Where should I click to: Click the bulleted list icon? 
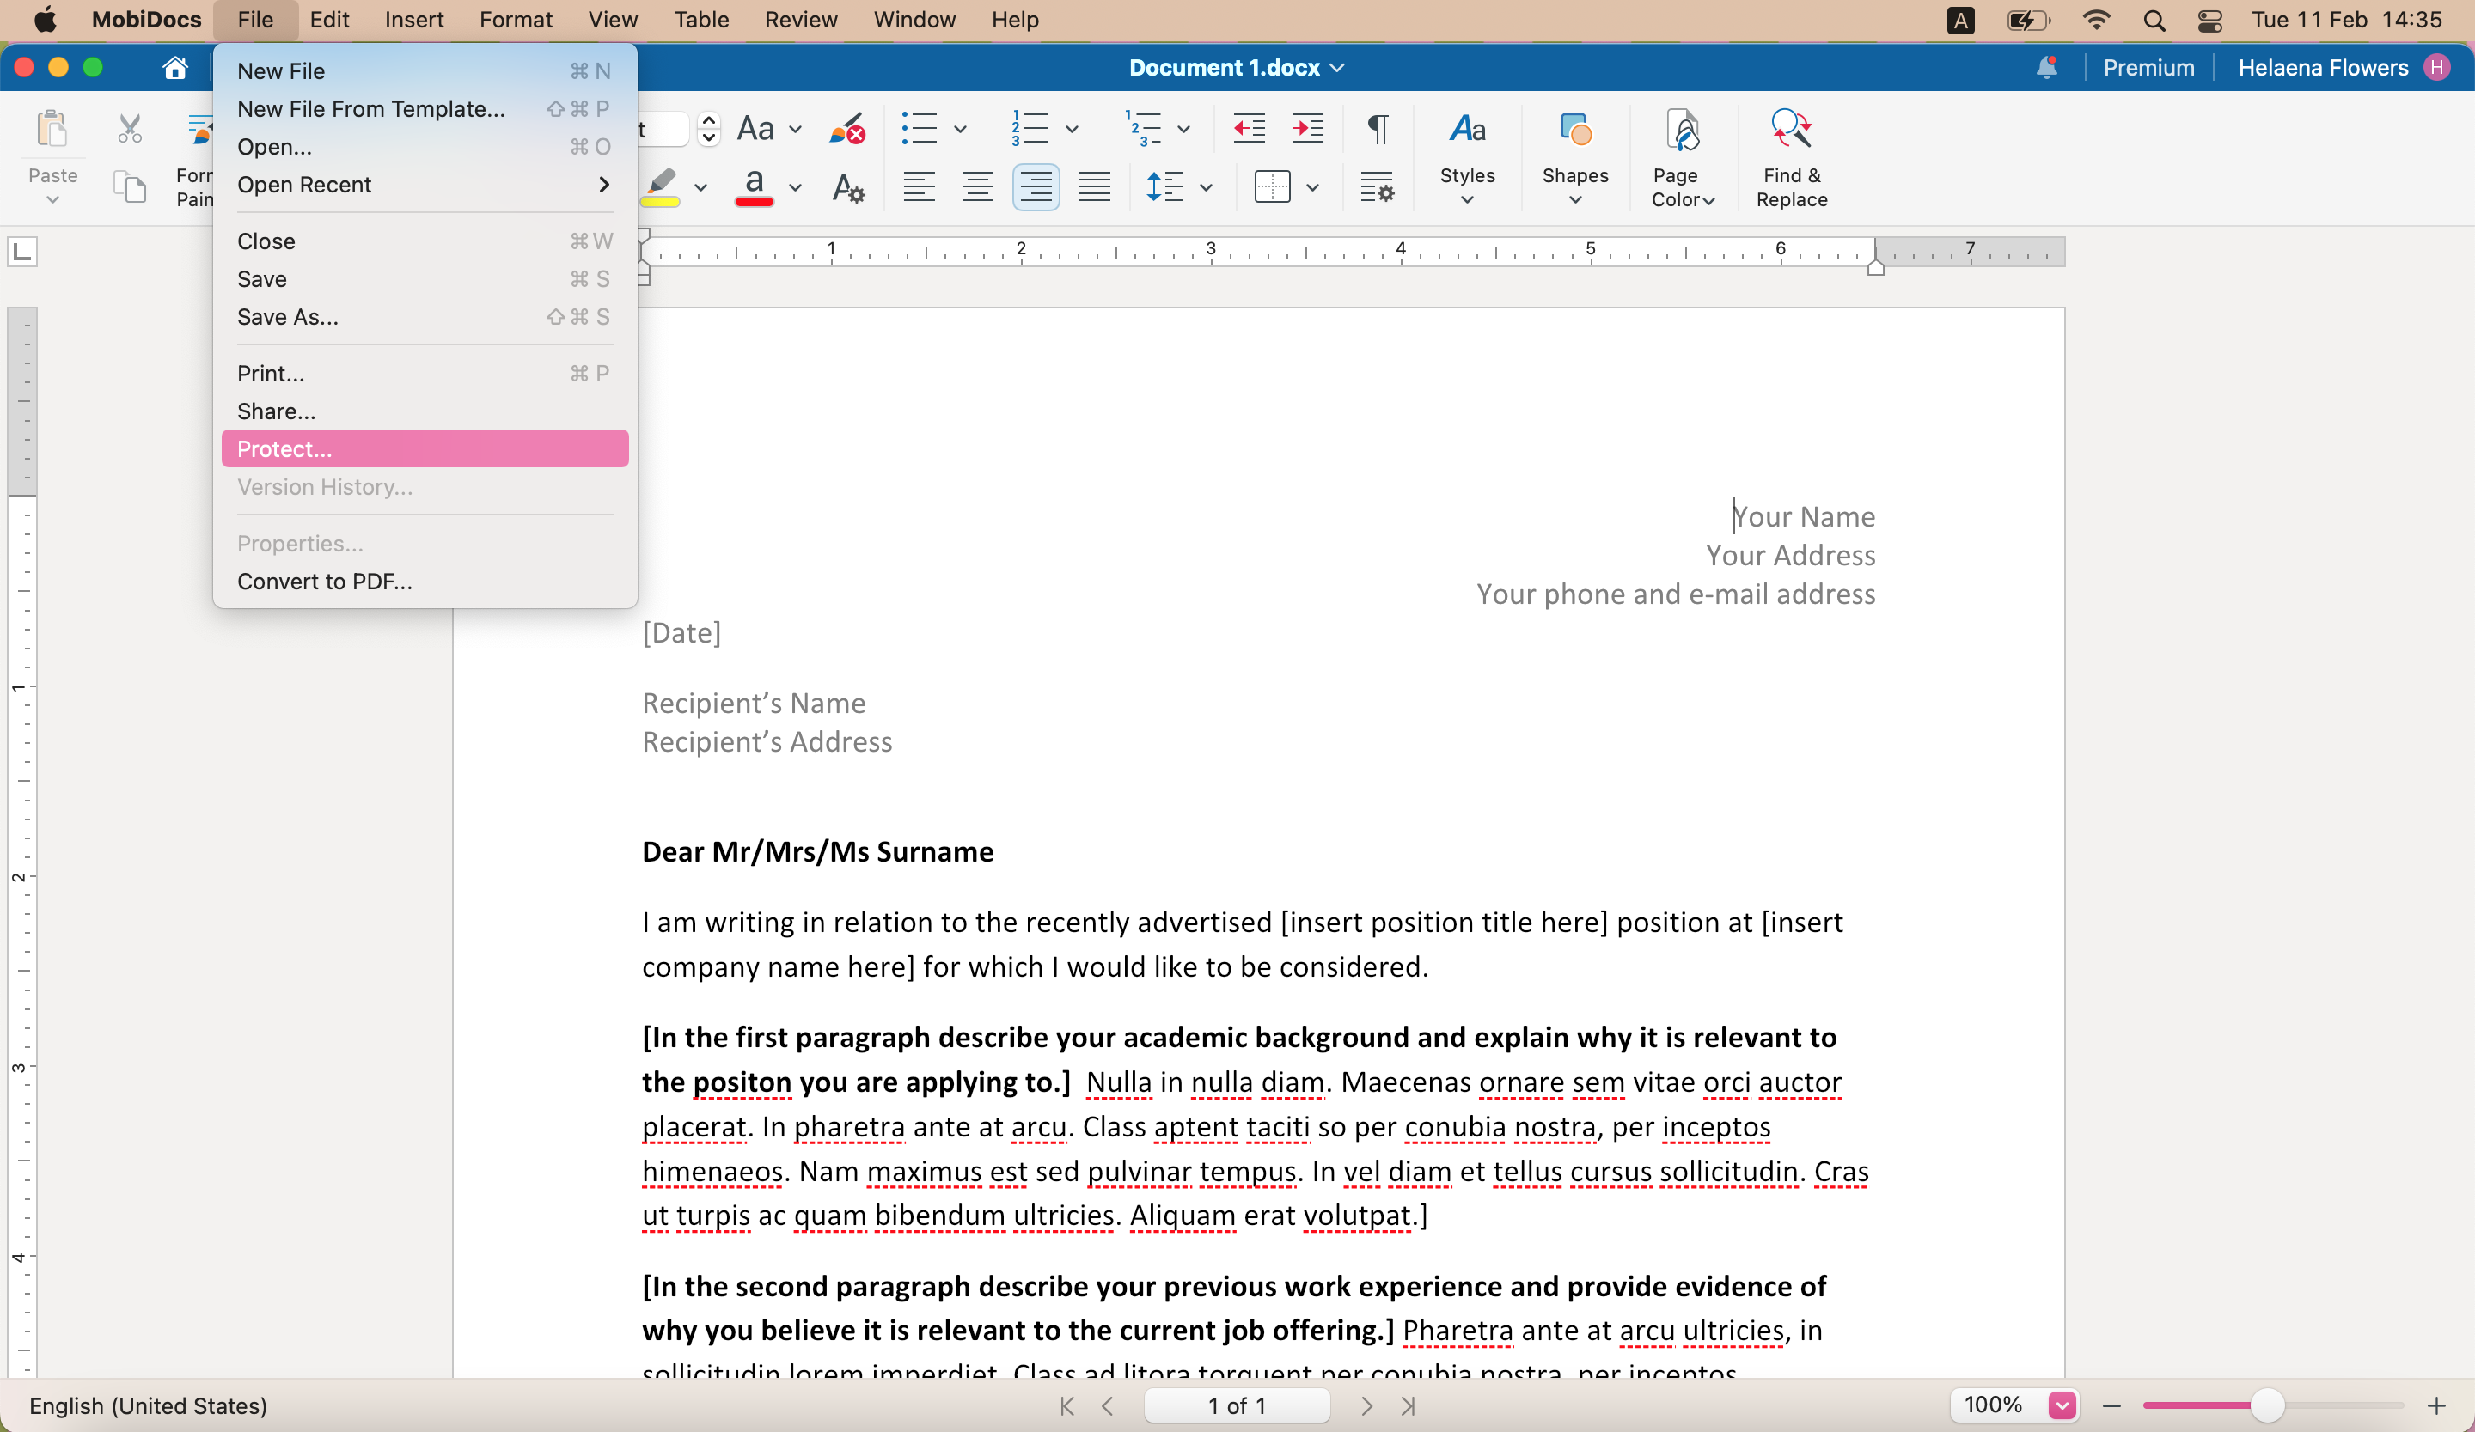(x=920, y=129)
